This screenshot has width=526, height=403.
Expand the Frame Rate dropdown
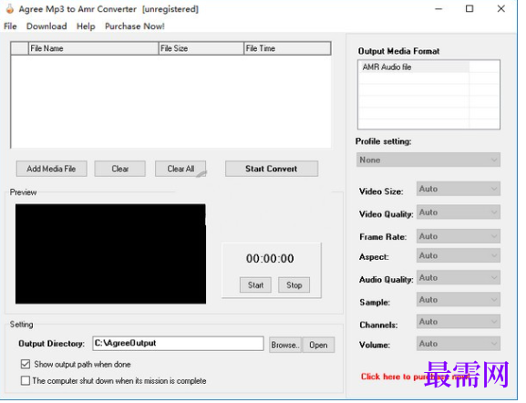point(459,236)
